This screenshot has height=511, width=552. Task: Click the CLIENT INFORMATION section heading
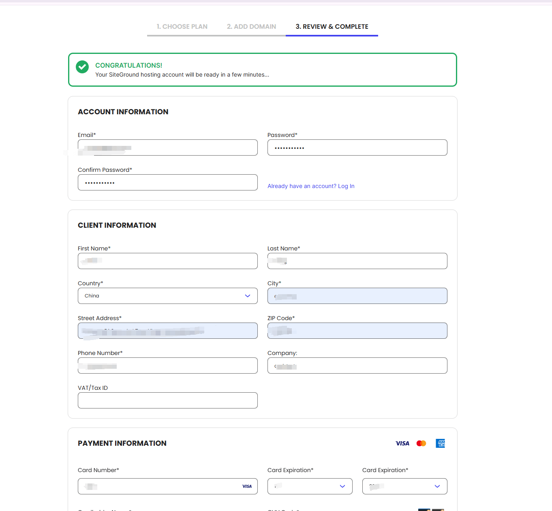(x=117, y=225)
